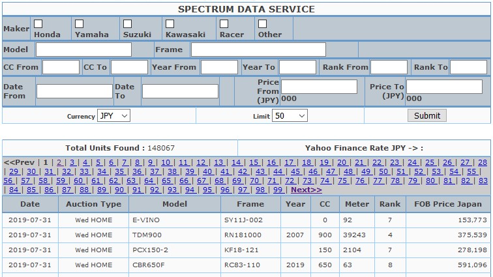Expand the Limit 50 dropdown
Viewport: 493px width, 277px height.
290,115
